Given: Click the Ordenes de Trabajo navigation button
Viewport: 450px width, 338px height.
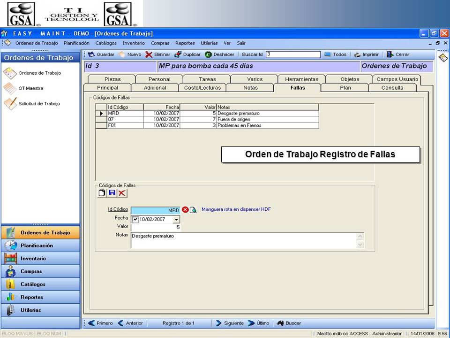Looking at the screenshot, I should pos(40,232).
